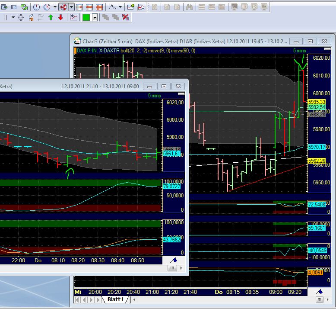Click the green color swatch
Image resolution: width=336 pixels, height=309 pixels.
coord(86,17)
